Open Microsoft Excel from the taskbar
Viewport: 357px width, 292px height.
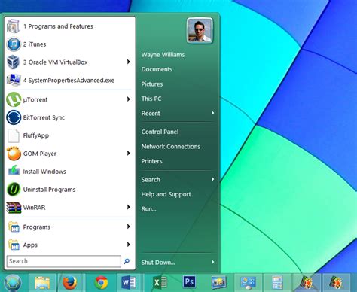click(x=160, y=283)
